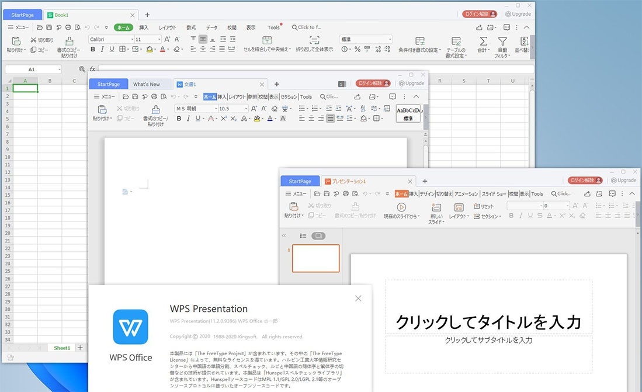Click the Upgrade link in Presentation window
This screenshot has width=642, height=392.
pyautogui.click(x=623, y=180)
